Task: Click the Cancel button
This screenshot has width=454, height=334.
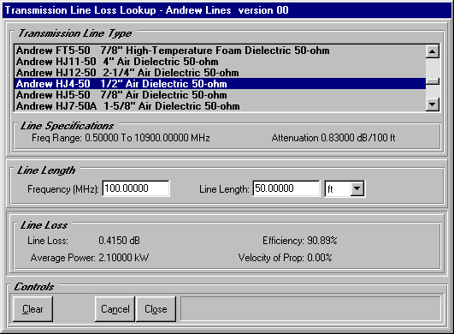Action: 115,309
